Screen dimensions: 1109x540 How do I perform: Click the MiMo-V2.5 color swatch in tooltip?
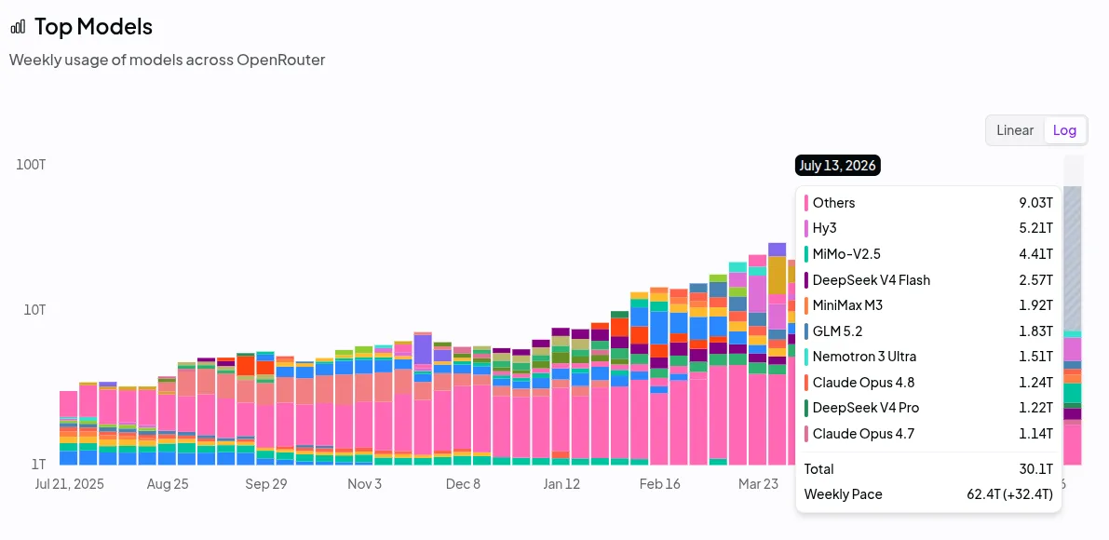pyautogui.click(x=806, y=254)
